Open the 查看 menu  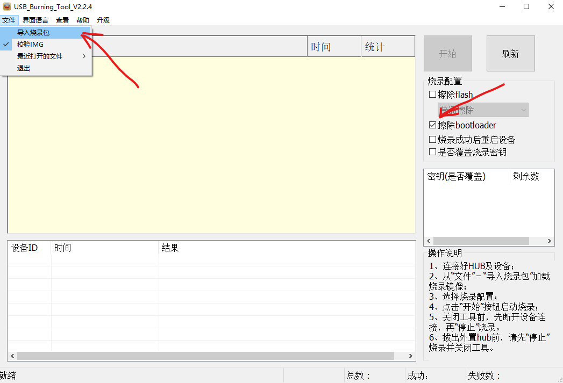pos(62,20)
